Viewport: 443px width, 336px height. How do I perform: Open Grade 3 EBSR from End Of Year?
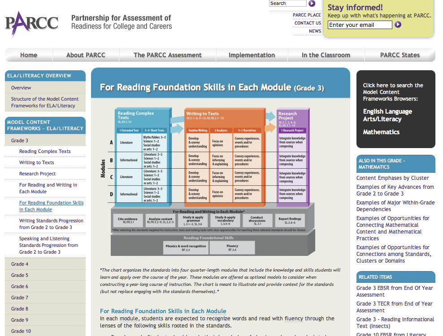coord(395,291)
